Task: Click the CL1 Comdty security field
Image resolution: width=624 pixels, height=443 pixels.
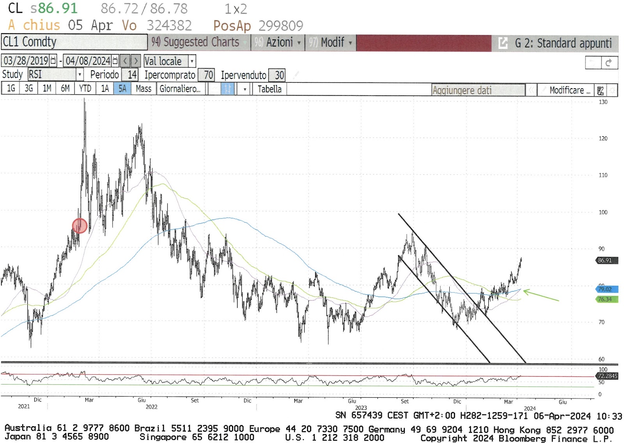Action: point(74,42)
